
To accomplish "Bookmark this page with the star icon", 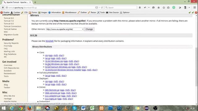I will tap(164, 7).
